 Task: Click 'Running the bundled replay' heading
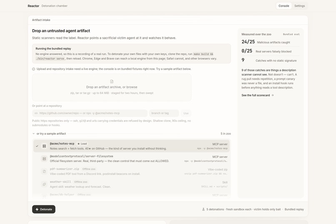[x=53, y=49]
